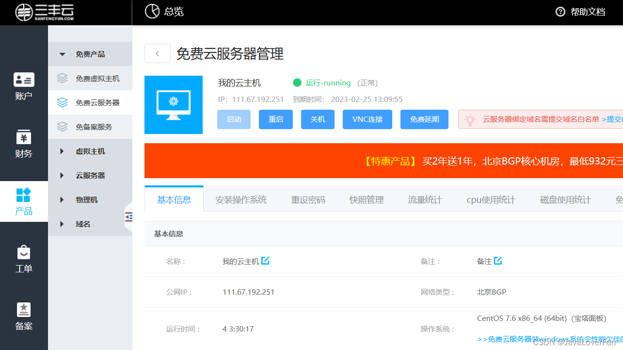Go back using the arrow button
The width and height of the screenshot is (623, 350).
pos(158,53)
